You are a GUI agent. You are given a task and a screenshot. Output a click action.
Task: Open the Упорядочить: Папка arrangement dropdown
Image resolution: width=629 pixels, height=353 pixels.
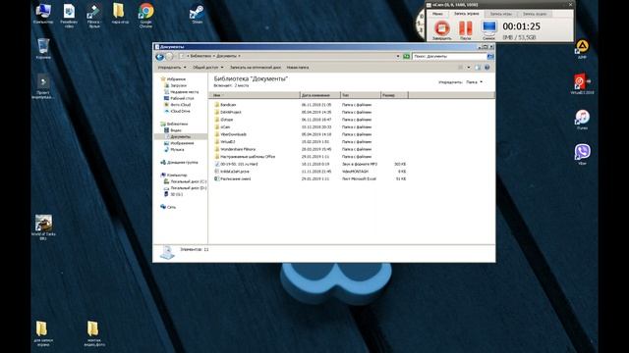[474, 82]
